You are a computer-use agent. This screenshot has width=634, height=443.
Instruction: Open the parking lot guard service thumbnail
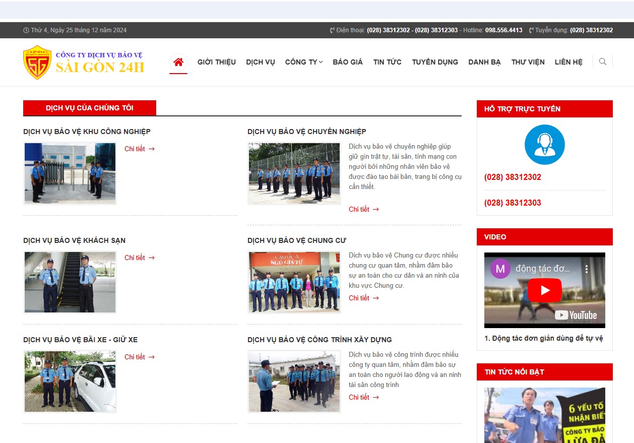[x=70, y=382]
